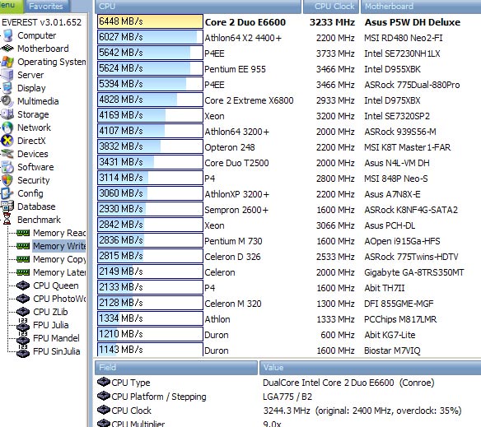481x427 pixels.
Task: Select the CPU Platform / Stepping field
Action: coord(288,397)
